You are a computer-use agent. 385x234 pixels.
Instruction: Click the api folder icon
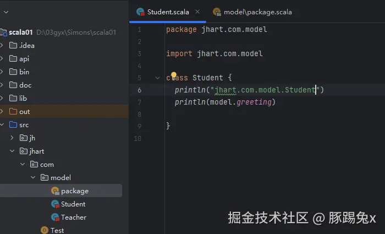point(13,58)
